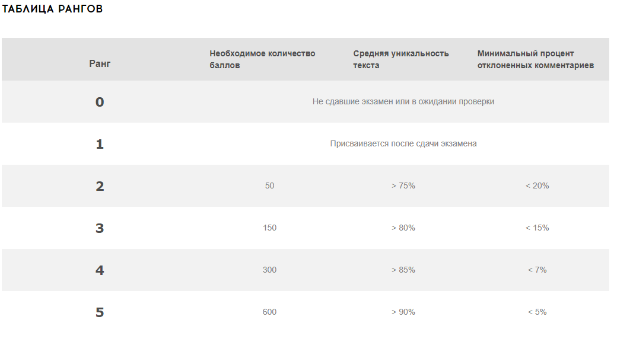
Task: Click 'Средняя уникальность текста' column header
Action: pos(401,59)
